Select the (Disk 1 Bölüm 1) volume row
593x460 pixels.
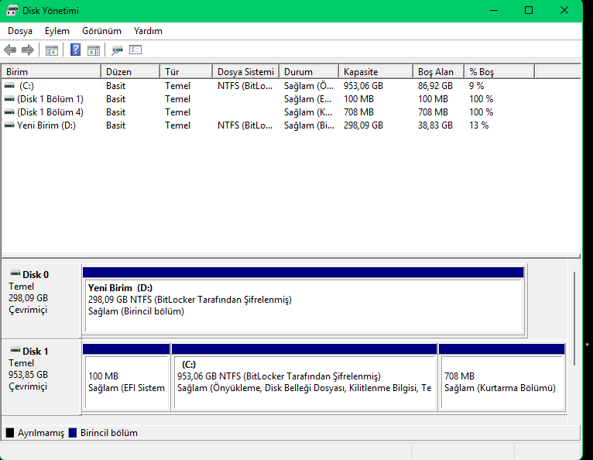tap(268, 99)
